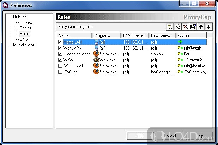
Task: Click the network icon in Home LAN row
Action: point(96,42)
